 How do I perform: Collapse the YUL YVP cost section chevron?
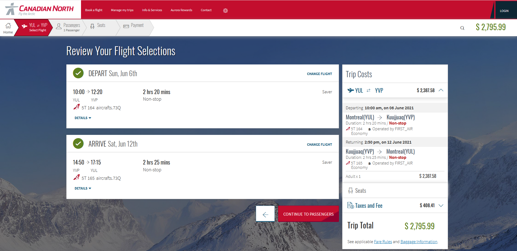click(x=441, y=90)
